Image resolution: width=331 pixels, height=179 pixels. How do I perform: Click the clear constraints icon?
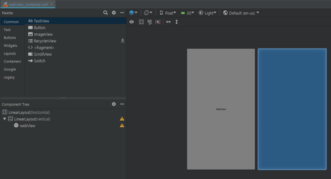click(158, 21)
